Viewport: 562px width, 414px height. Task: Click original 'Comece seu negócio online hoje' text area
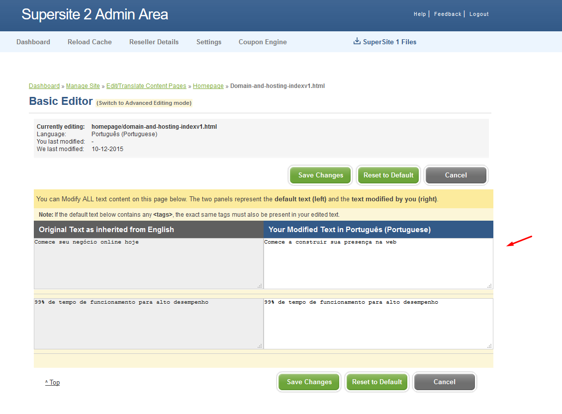148,263
